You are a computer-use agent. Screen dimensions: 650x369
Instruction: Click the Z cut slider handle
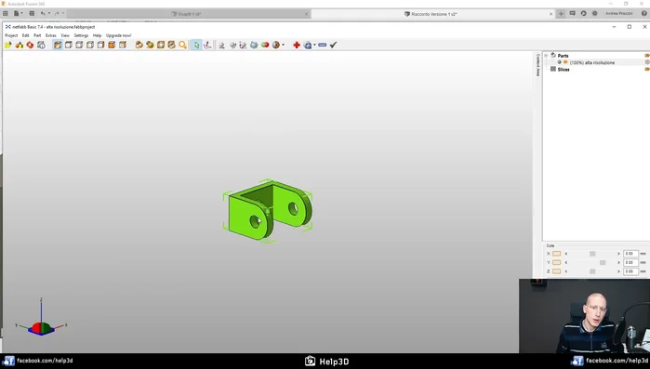tap(592, 271)
